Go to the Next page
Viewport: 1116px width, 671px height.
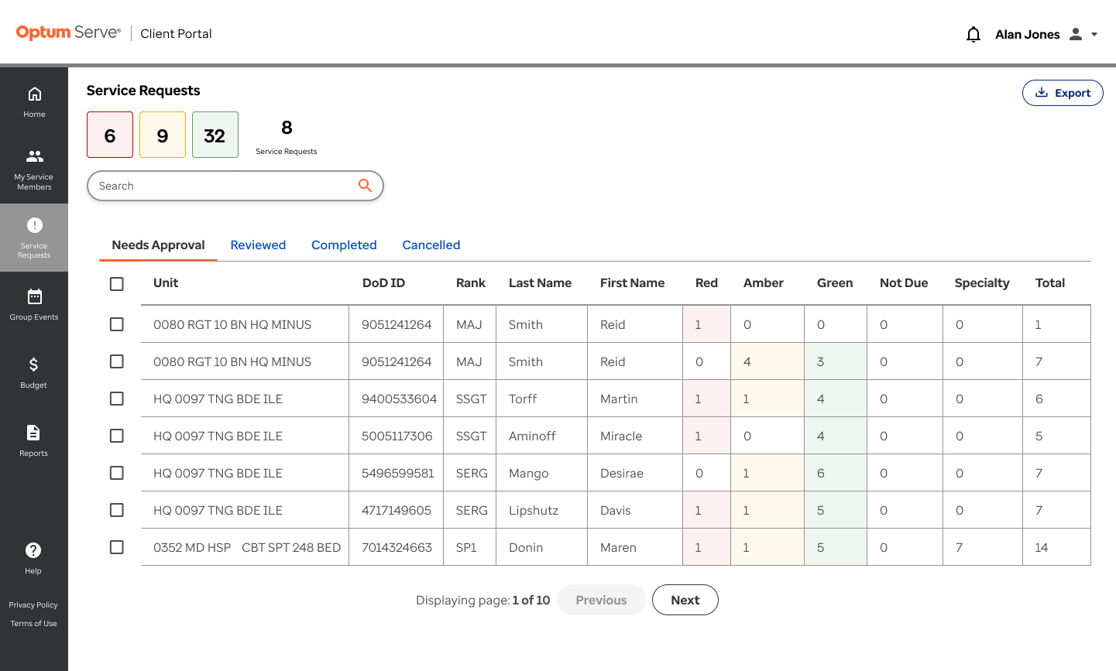tap(685, 600)
